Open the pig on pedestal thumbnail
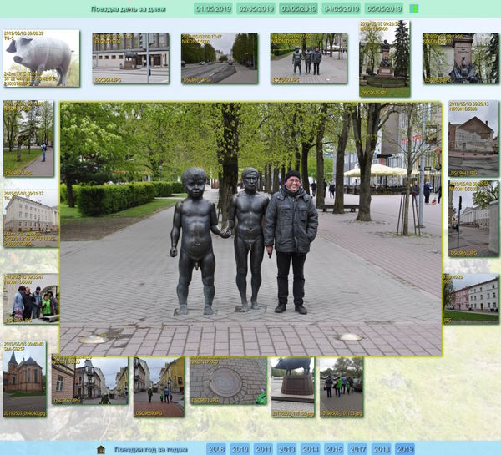The height and width of the screenshot is (455, 501). point(293,387)
